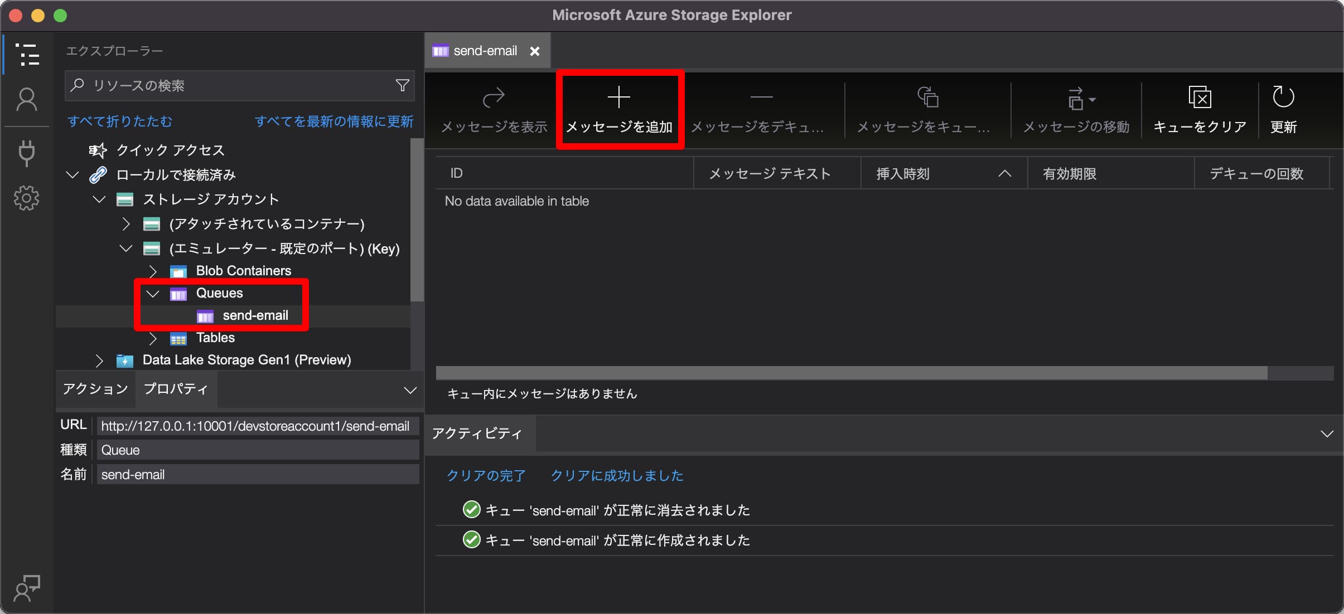Image resolution: width=1344 pixels, height=614 pixels.
Task: Expand the Tables node
Action: (153, 338)
